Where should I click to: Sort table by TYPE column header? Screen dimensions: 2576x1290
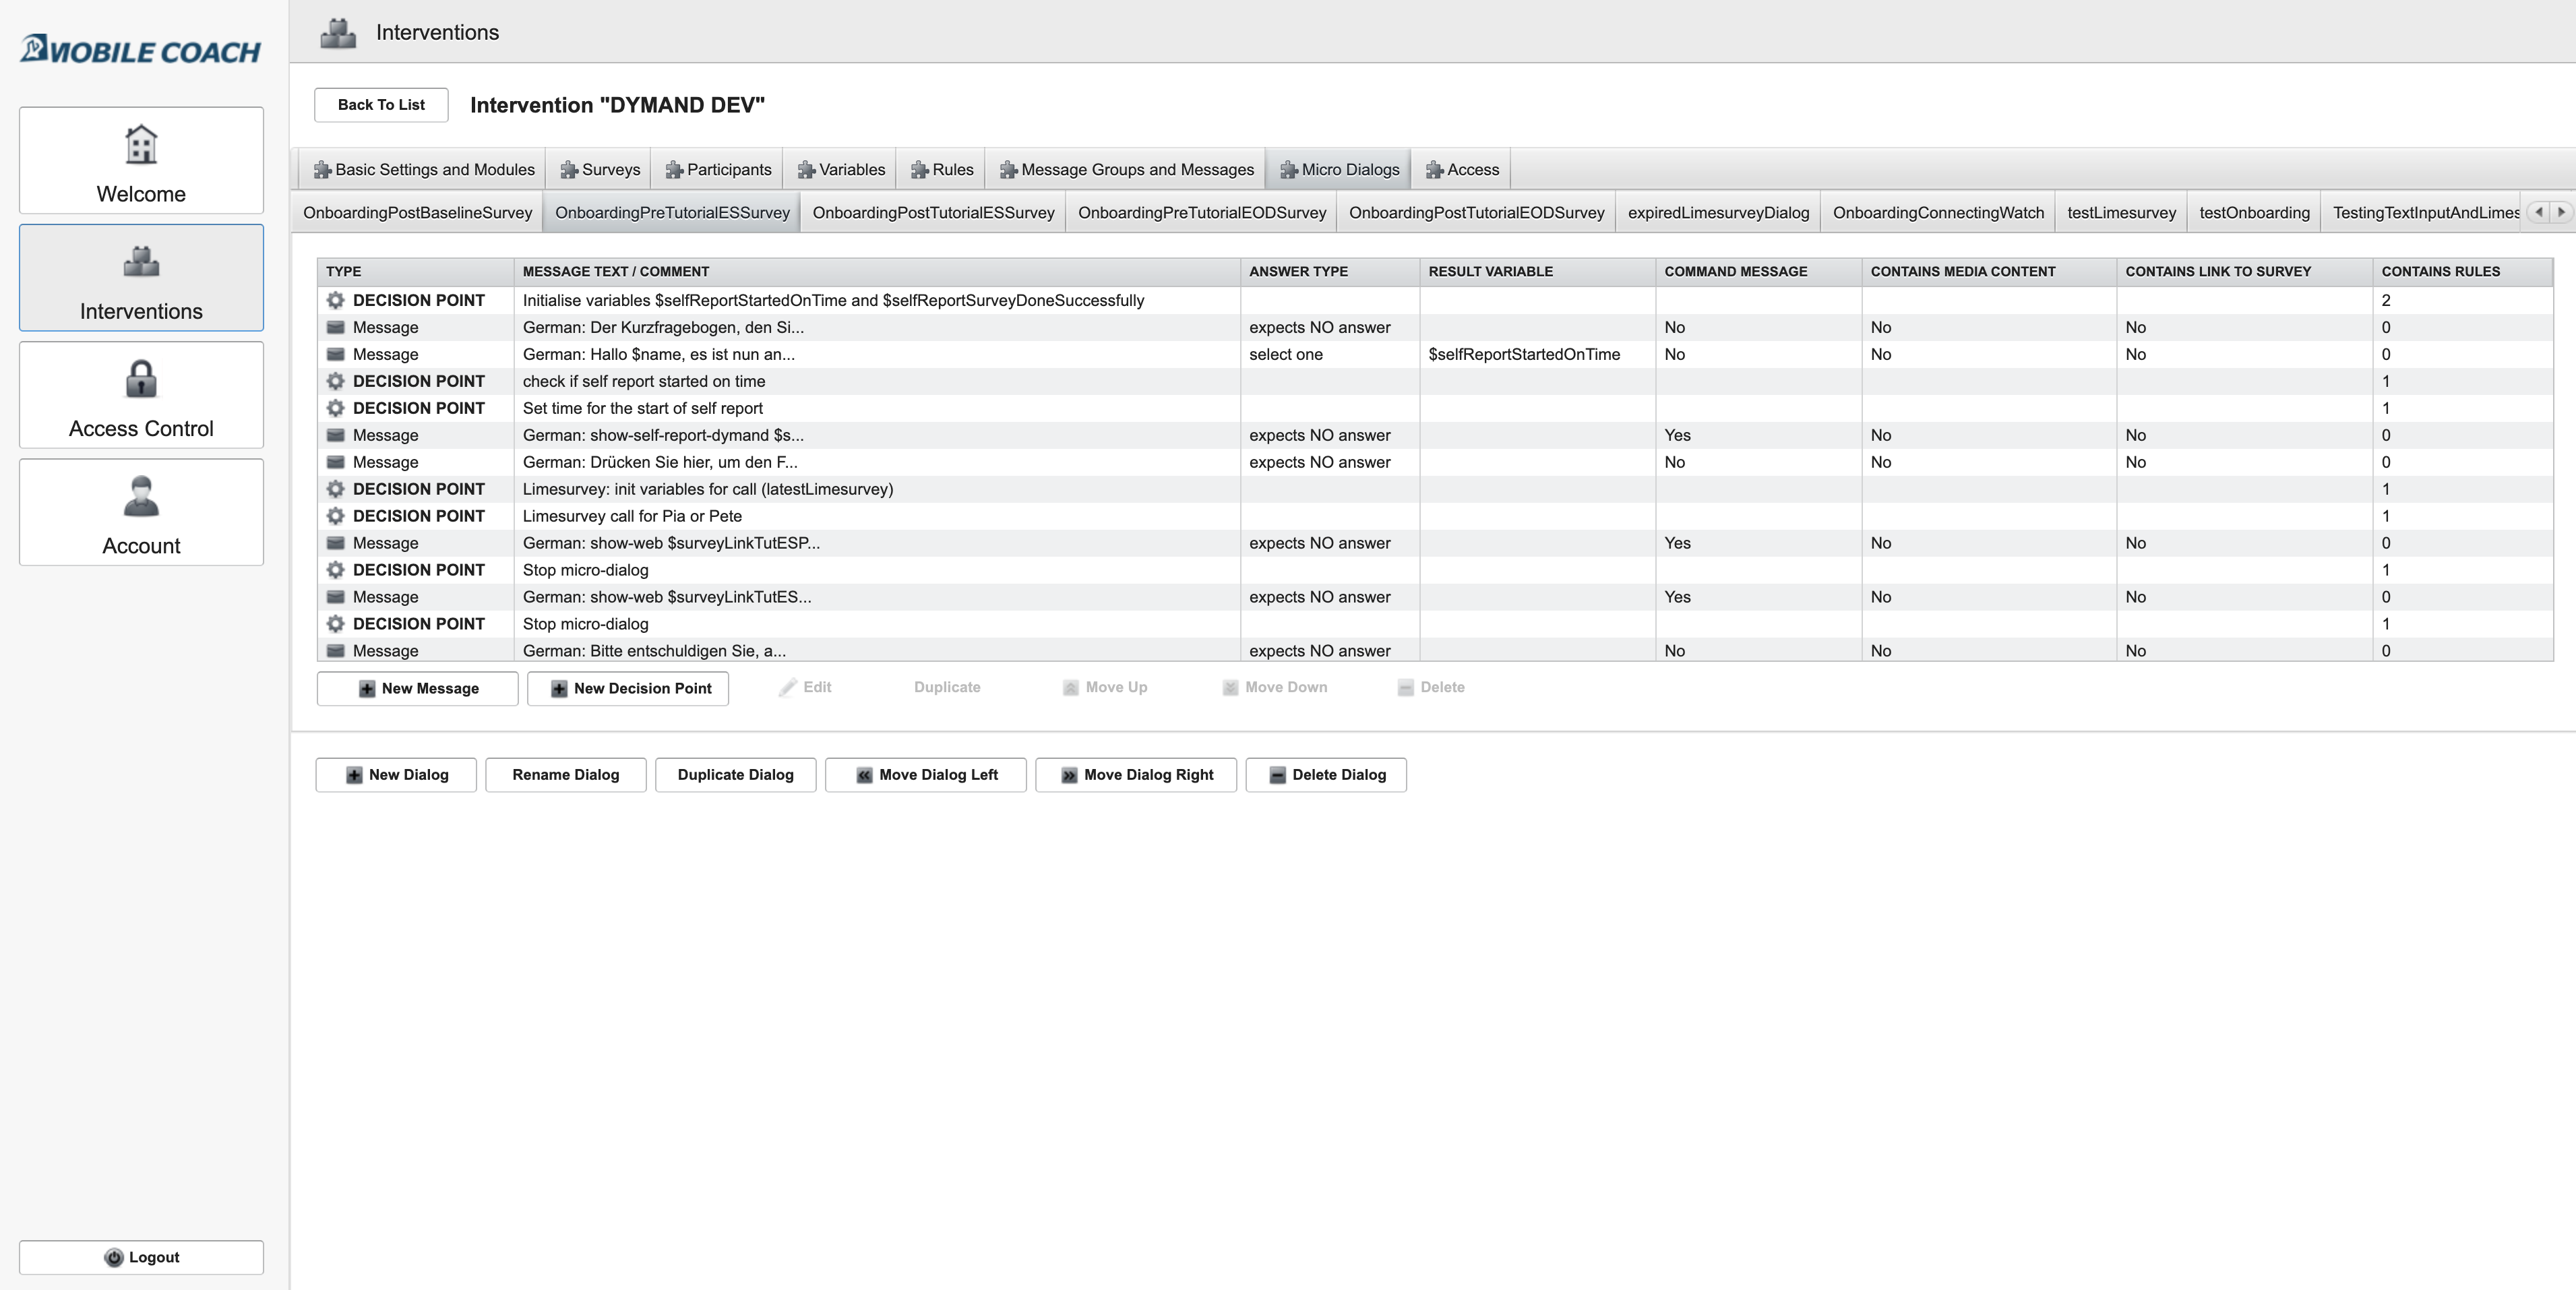pyautogui.click(x=344, y=271)
